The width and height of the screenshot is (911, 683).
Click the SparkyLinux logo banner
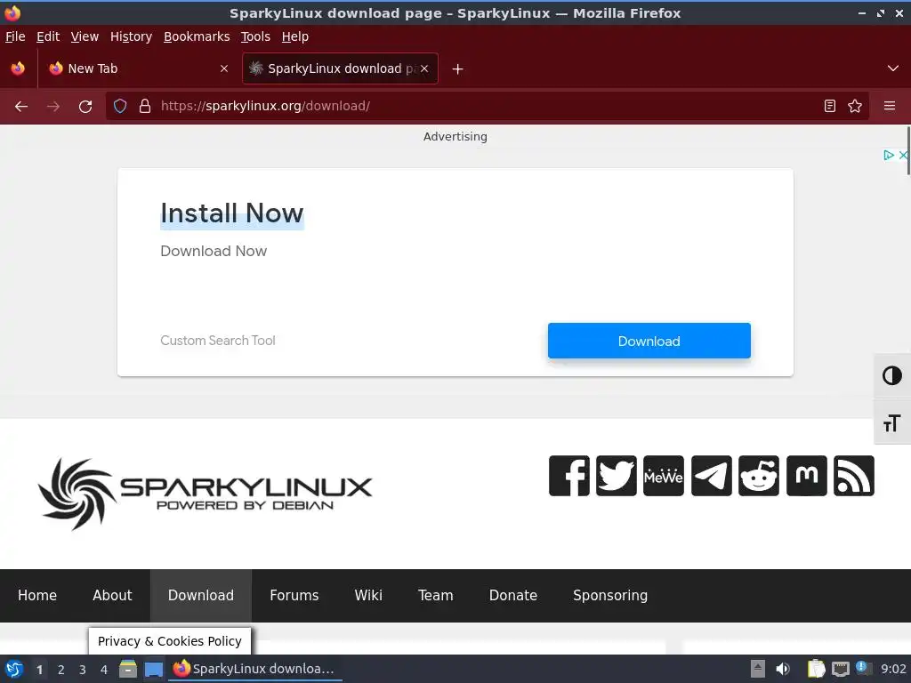point(206,494)
